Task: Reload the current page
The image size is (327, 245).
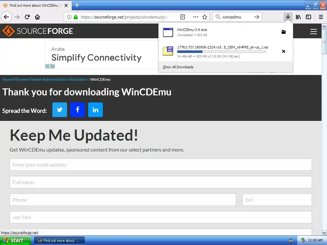Action: tap(27, 17)
